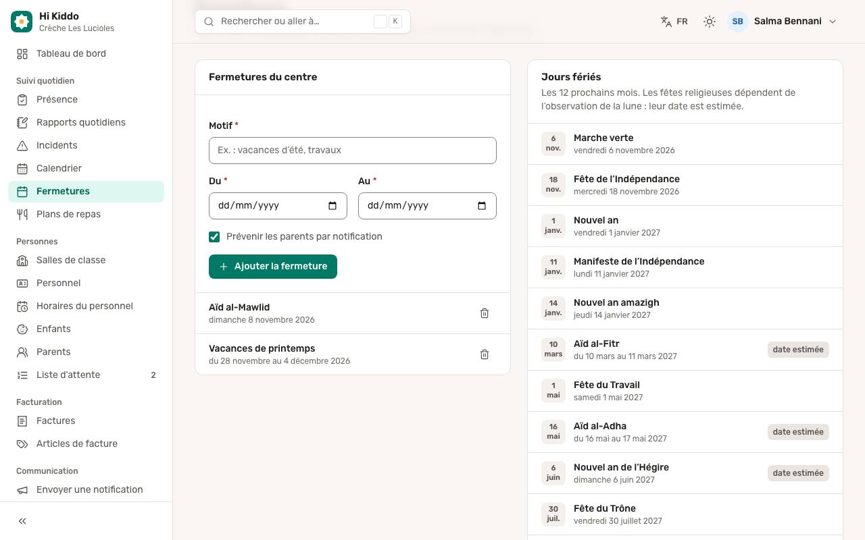The image size is (865, 540).
Task: Open Liste d'attente
Action: 86,375
